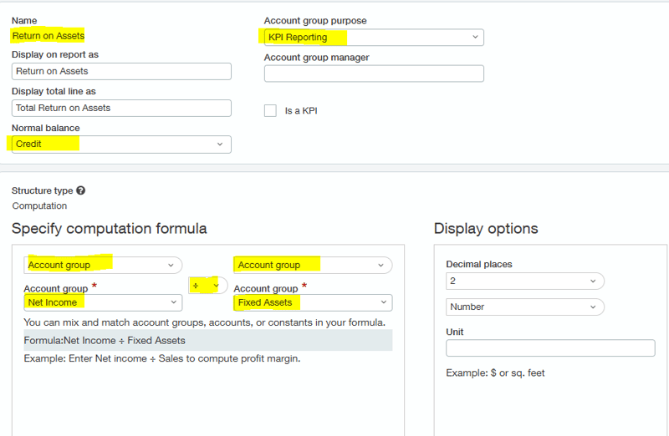
Task: Open the Decimal places dropdown
Action: (x=524, y=281)
